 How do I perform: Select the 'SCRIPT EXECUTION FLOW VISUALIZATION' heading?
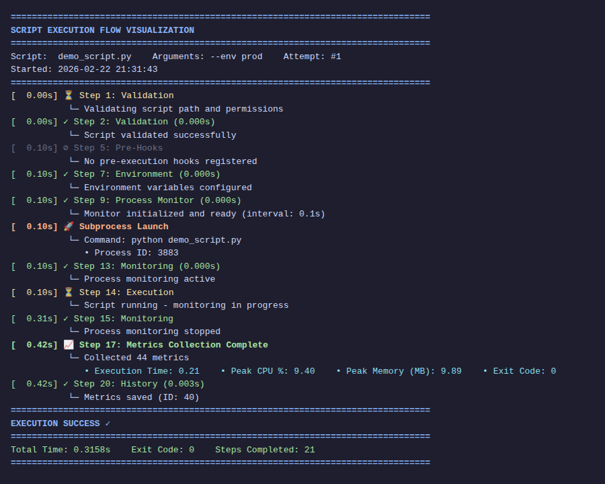tap(102, 30)
